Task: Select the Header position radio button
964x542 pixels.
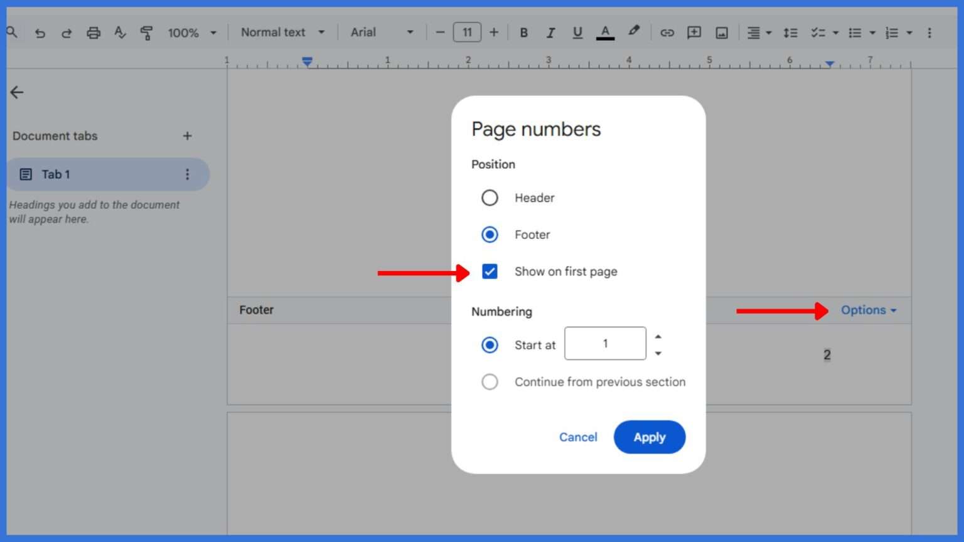Action: click(490, 198)
